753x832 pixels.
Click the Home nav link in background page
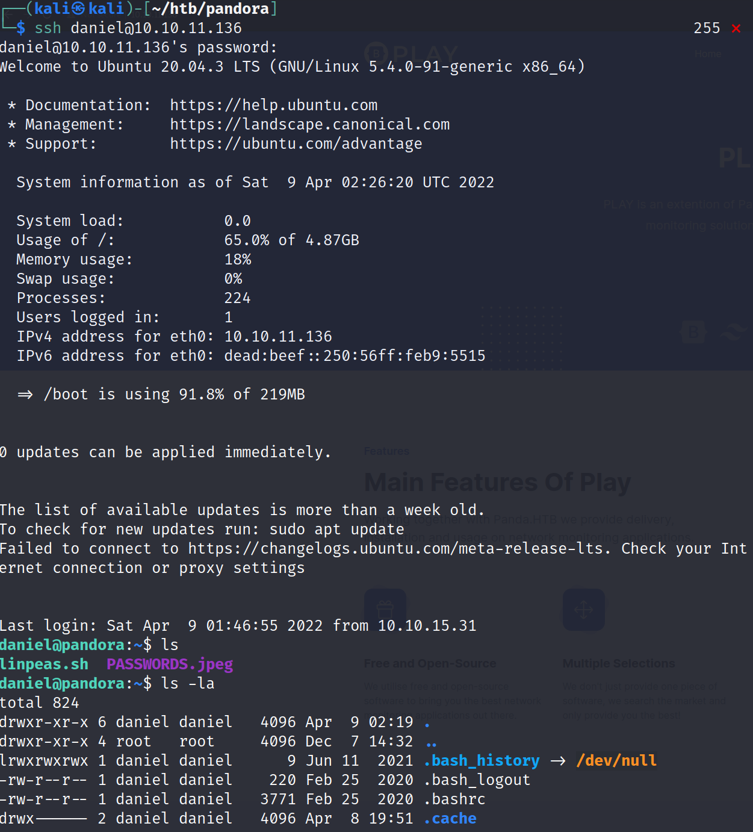tap(708, 54)
